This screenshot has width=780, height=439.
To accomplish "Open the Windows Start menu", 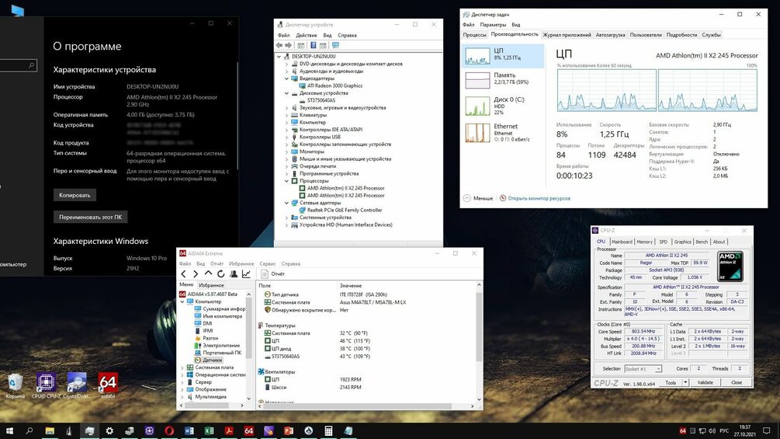I will click(x=9, y=431).
